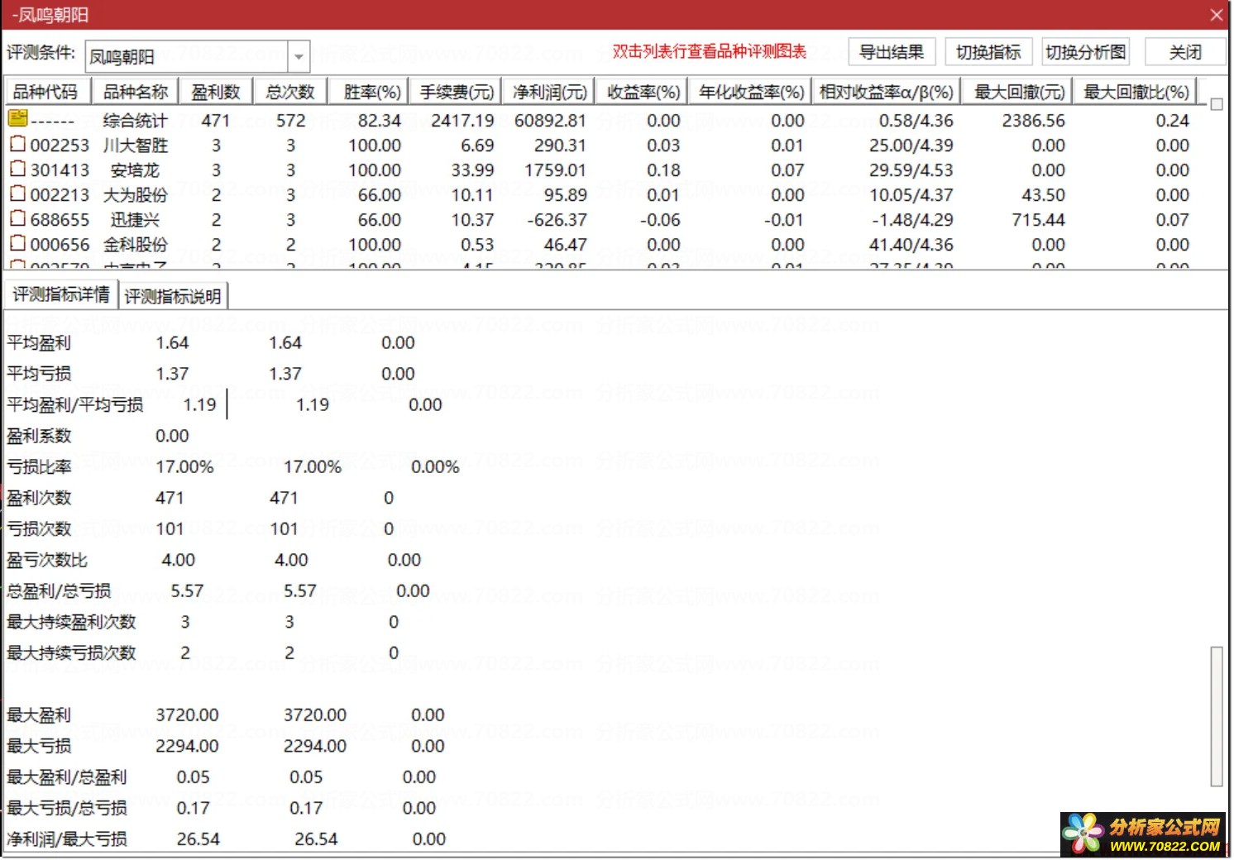This screenshot has height=860, width=1234.
Task: Click the 最大亏损 metric label
Action: click(x=39, y=746)
